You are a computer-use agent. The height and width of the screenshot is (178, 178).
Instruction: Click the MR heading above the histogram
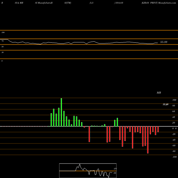[x=159, y=93]
